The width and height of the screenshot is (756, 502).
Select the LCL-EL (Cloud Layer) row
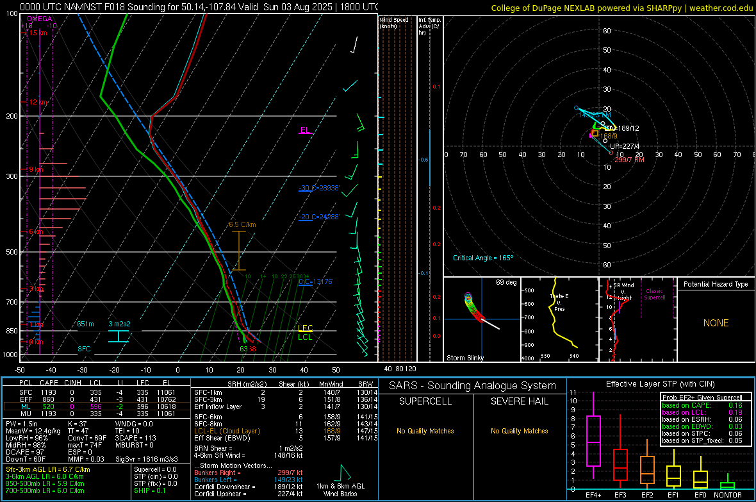point(284,431)
